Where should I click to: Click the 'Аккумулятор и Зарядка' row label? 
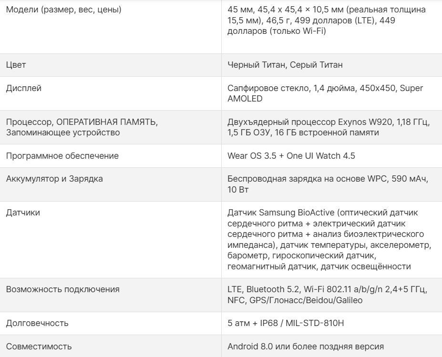[x=54, y=179]
